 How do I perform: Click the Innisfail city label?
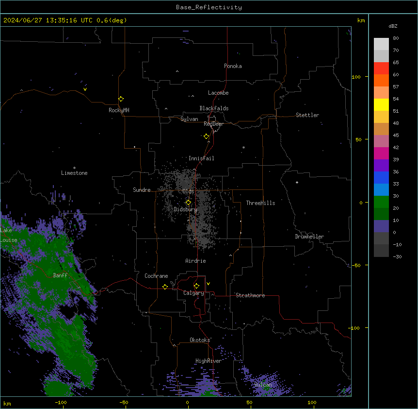click(201, 158)
